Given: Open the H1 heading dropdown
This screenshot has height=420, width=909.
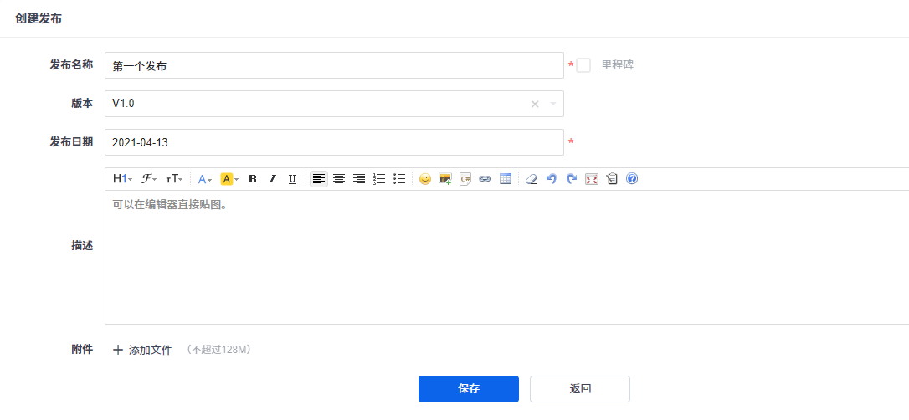Looking at the screenshot, I should [x=122, y=179].
